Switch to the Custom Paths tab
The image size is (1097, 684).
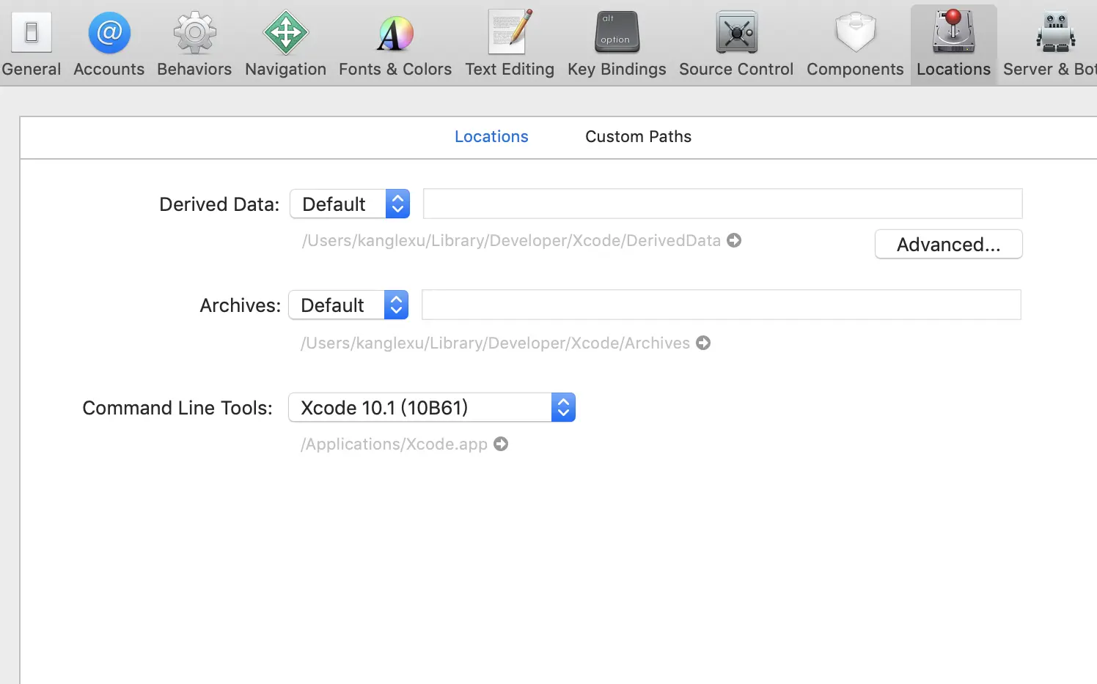coord(638,136)
